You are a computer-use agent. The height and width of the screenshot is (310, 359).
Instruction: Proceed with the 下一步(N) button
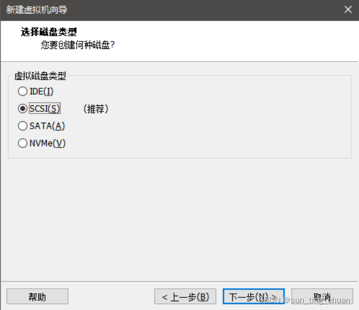pyautogui.click(x=254, y=297)
